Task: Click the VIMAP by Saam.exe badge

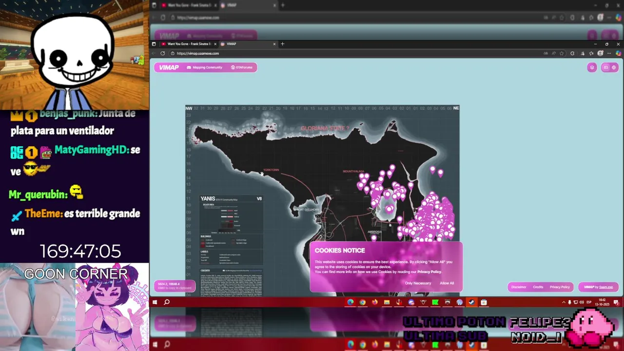Action: [x=598, y=287]
